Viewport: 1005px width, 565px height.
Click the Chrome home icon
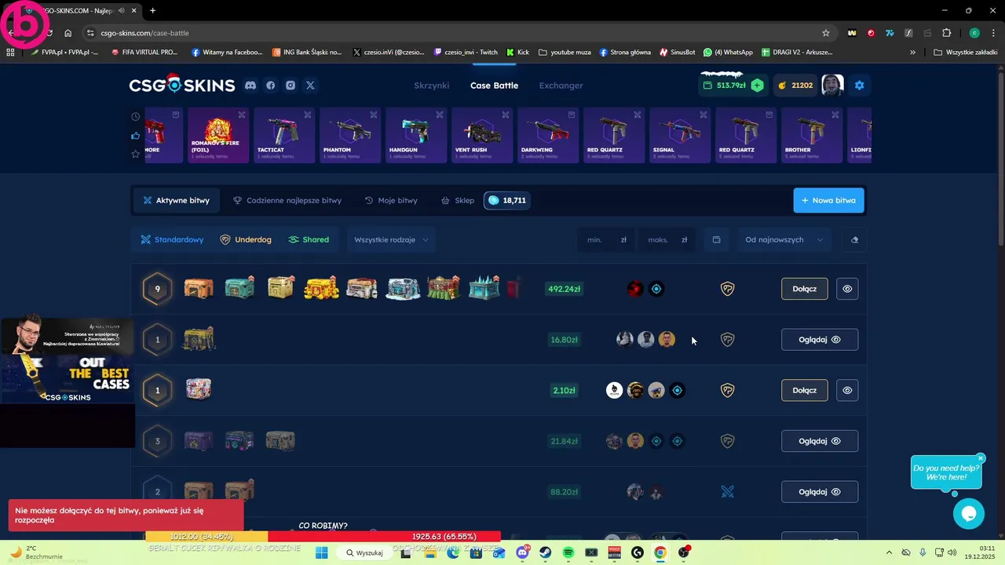(68, 33)
